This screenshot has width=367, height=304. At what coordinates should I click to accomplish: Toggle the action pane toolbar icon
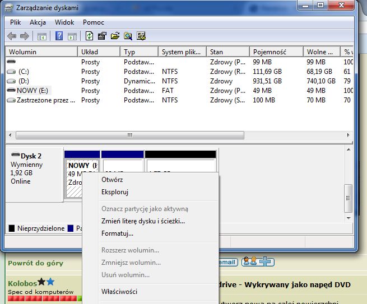tap(72, 36)
